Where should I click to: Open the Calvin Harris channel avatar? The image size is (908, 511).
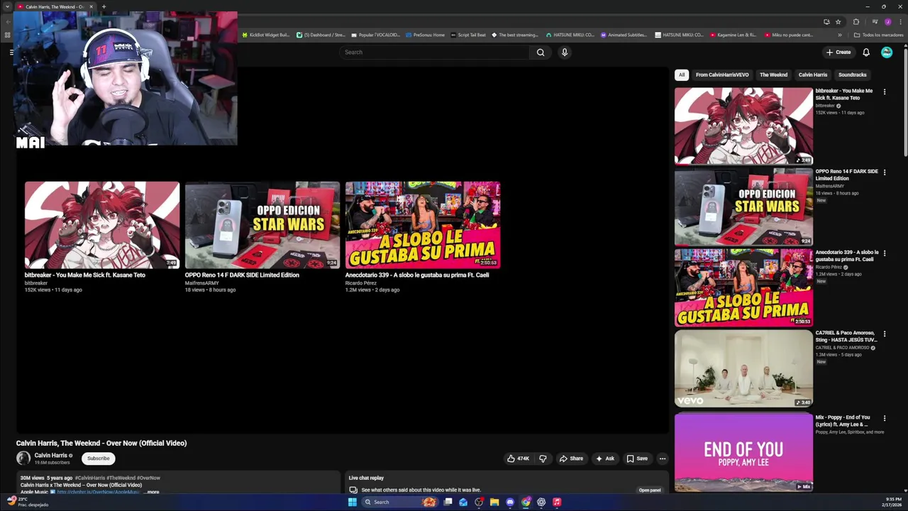23,458
